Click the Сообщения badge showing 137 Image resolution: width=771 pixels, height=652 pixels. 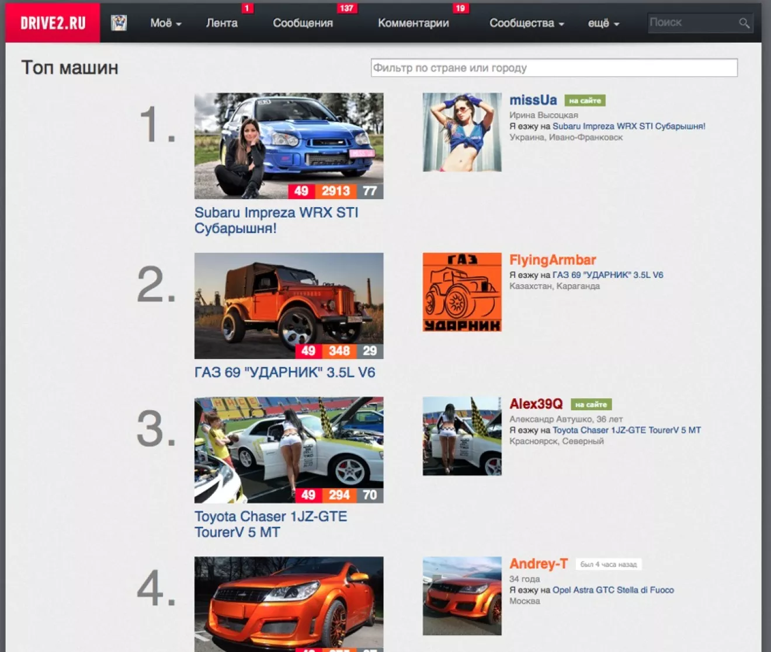coord(346,8)
